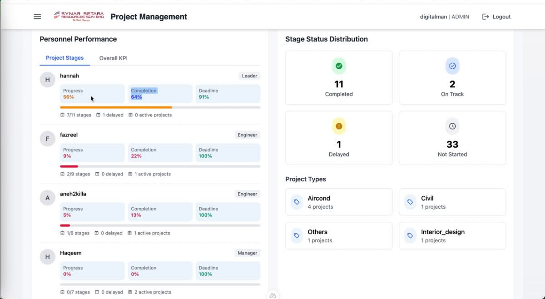Click the Not Started clock icon
Screen dimensions: 545x299
coord(452,126)
